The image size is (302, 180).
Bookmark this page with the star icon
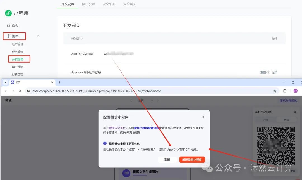pyautogui.click(x=275, y=91)
